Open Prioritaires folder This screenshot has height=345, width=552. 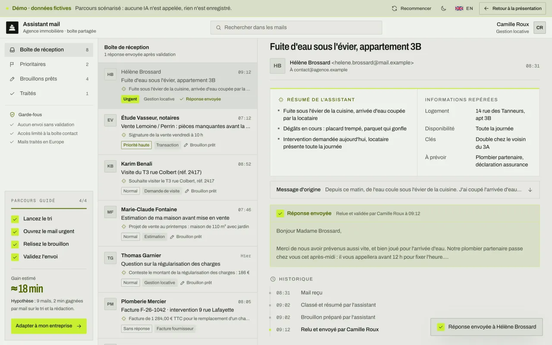(x=49, y=64)
